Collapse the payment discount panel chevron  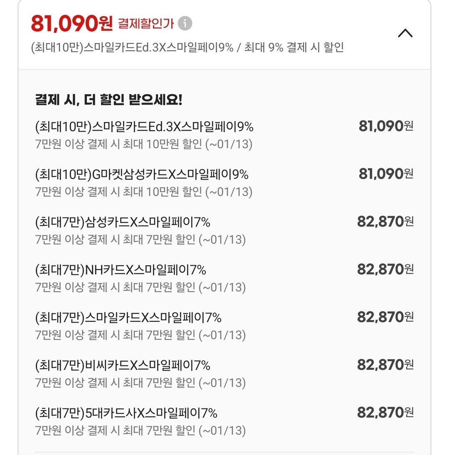point(405,33)
